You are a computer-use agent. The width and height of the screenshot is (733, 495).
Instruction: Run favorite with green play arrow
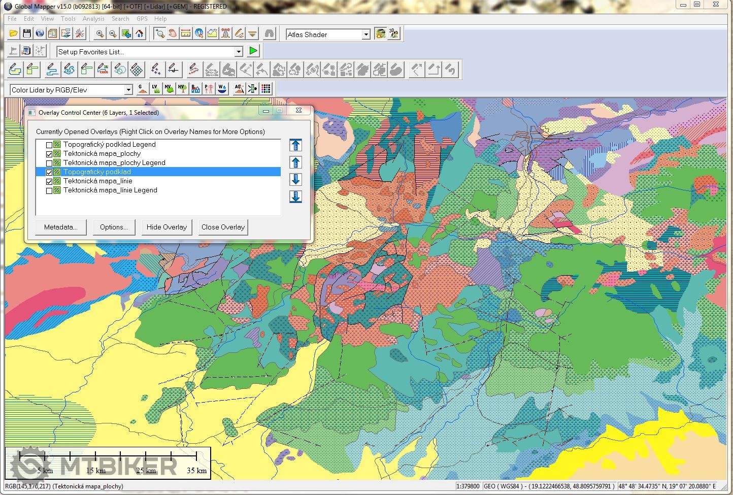pos(253,51)
